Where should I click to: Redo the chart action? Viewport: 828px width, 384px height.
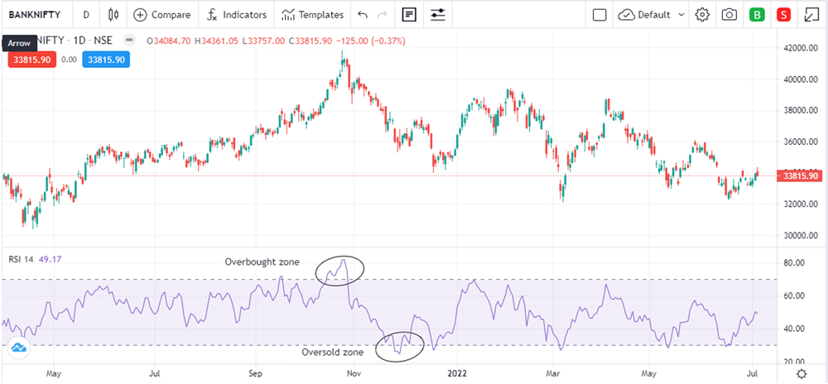coord(383,15)
